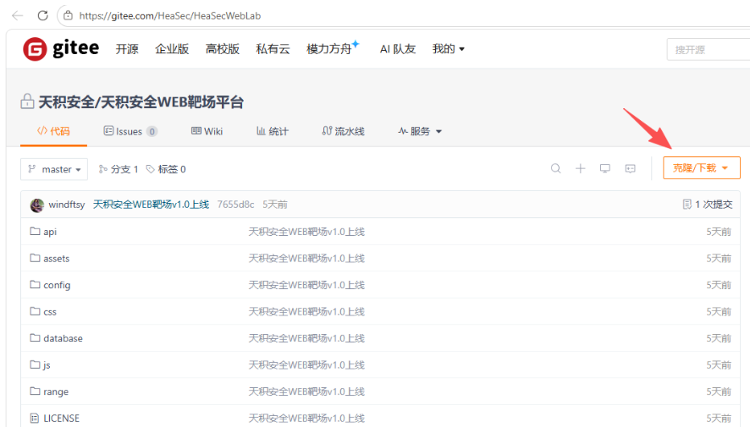Open 开源 in the top navigation
Image resolution: width=750 pixels, height=427 pixels.
[x=127, y=49]
